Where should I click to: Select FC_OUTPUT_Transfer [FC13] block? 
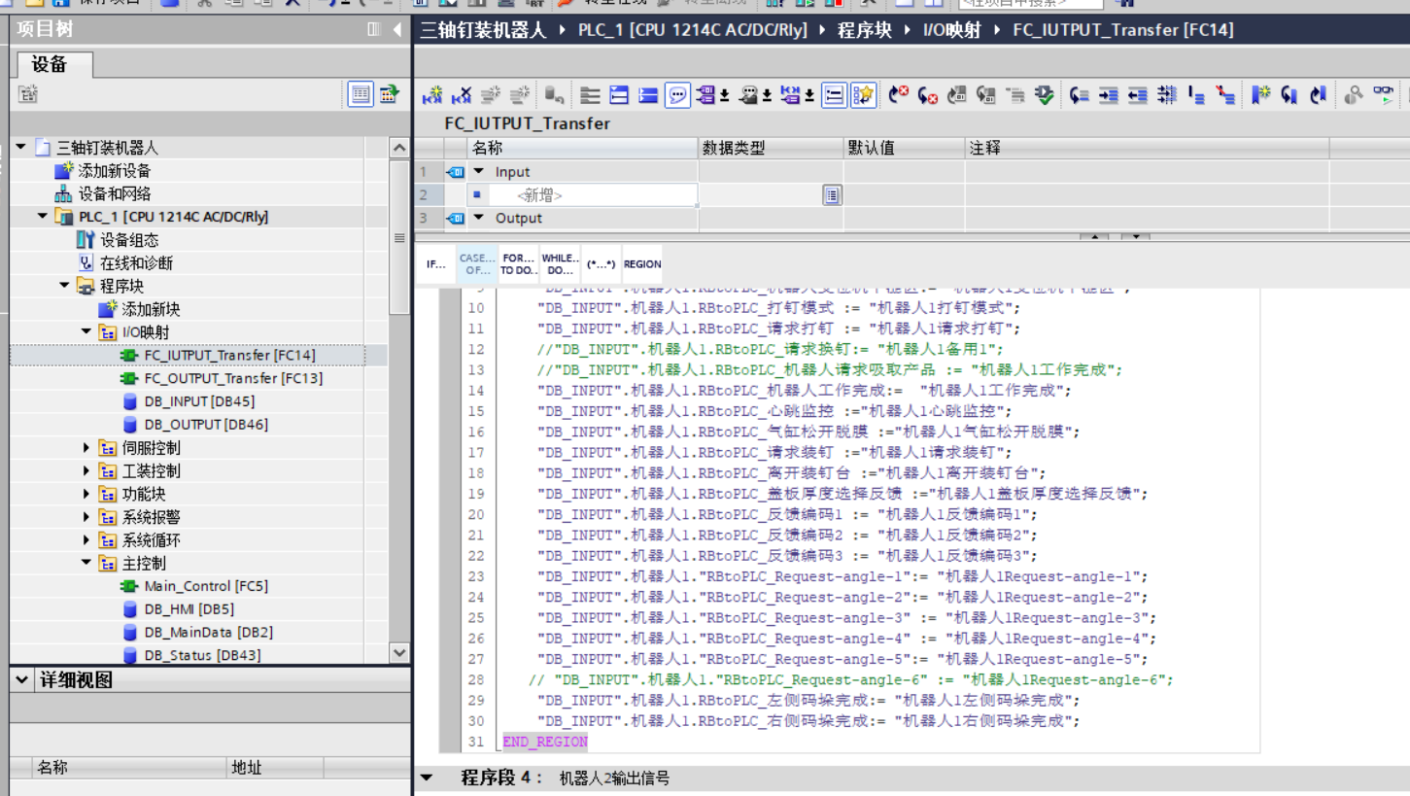pos(233,378)
